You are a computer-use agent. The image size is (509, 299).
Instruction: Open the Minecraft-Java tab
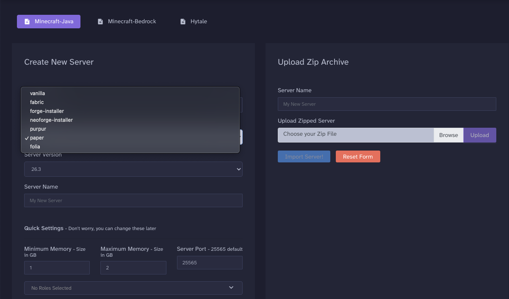tap(49, 22)
